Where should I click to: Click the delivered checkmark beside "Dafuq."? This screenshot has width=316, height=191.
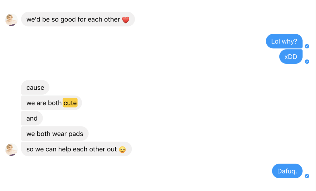click(x=307, y=176)
